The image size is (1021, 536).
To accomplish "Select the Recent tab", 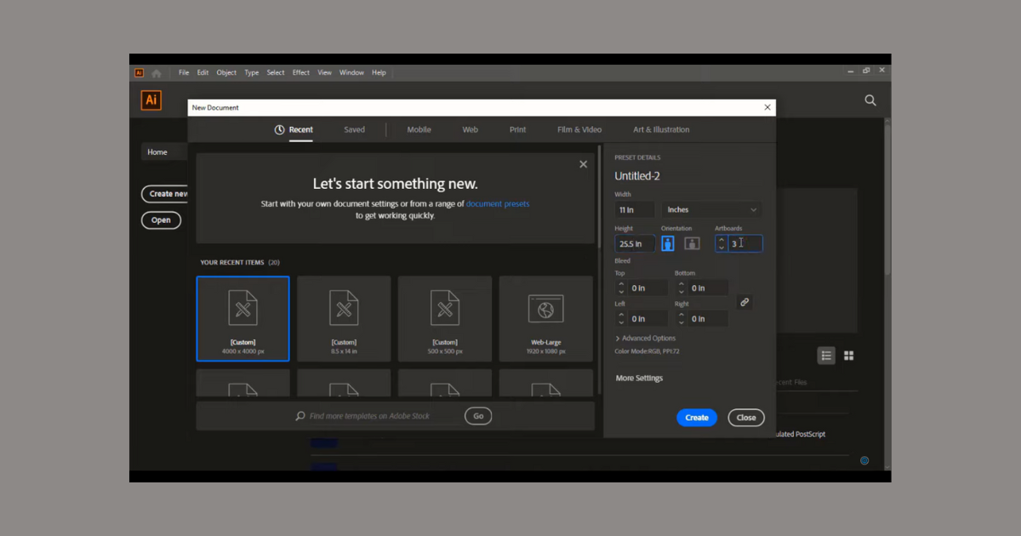I will click(x=294, y=130).
